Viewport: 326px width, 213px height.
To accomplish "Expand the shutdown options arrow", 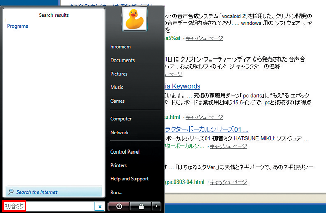I will [x=156, y=206].
